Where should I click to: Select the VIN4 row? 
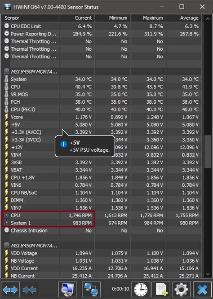tap(102, 155)
